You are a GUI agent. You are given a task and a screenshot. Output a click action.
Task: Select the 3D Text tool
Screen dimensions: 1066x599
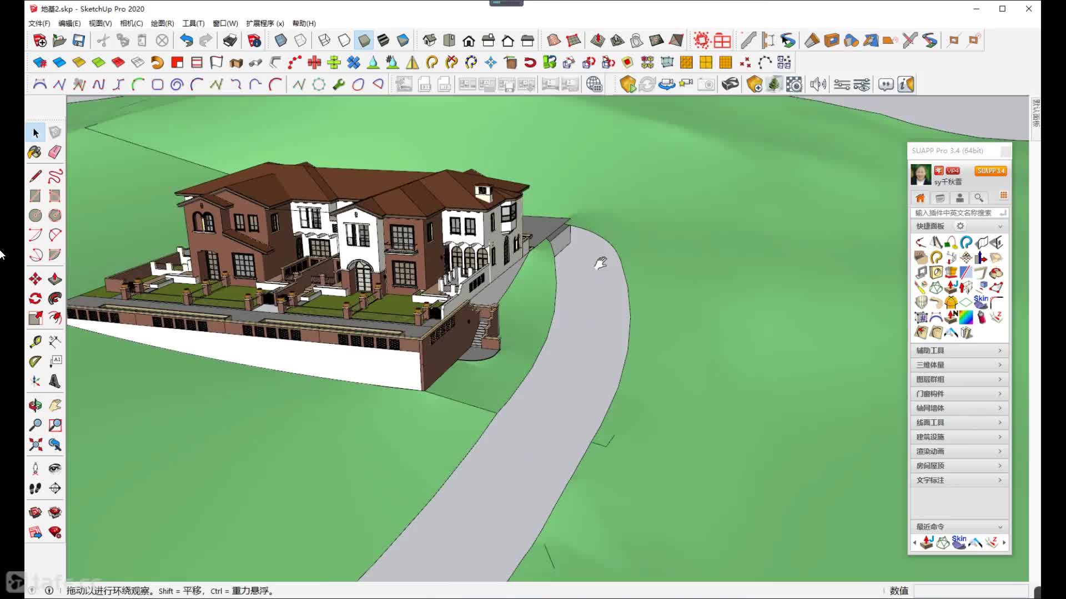click(54, 381)
